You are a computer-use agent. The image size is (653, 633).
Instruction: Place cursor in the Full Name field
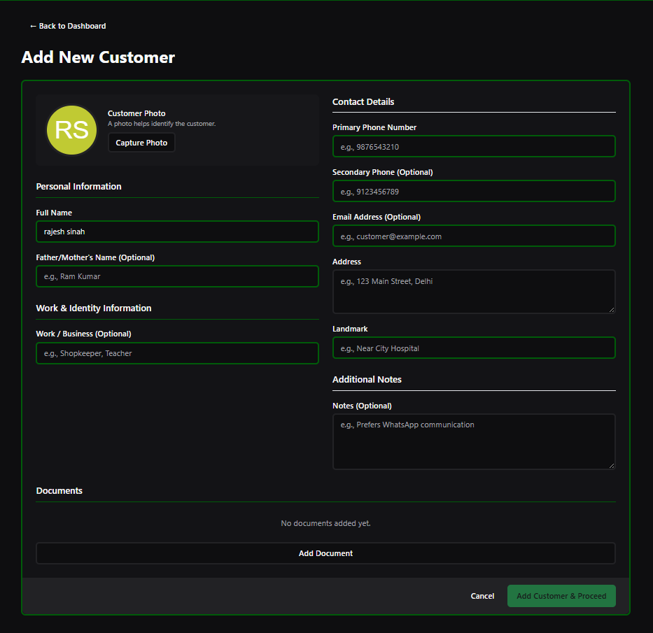pos(177,232)
